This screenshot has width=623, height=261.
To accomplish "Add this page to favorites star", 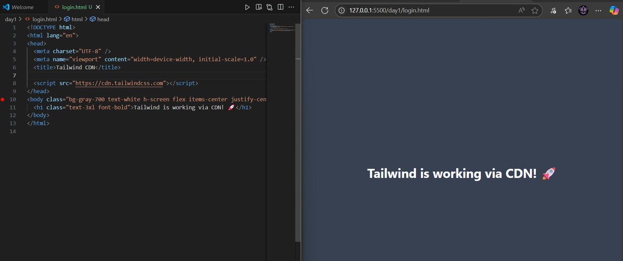I will (x=534, y=10).
